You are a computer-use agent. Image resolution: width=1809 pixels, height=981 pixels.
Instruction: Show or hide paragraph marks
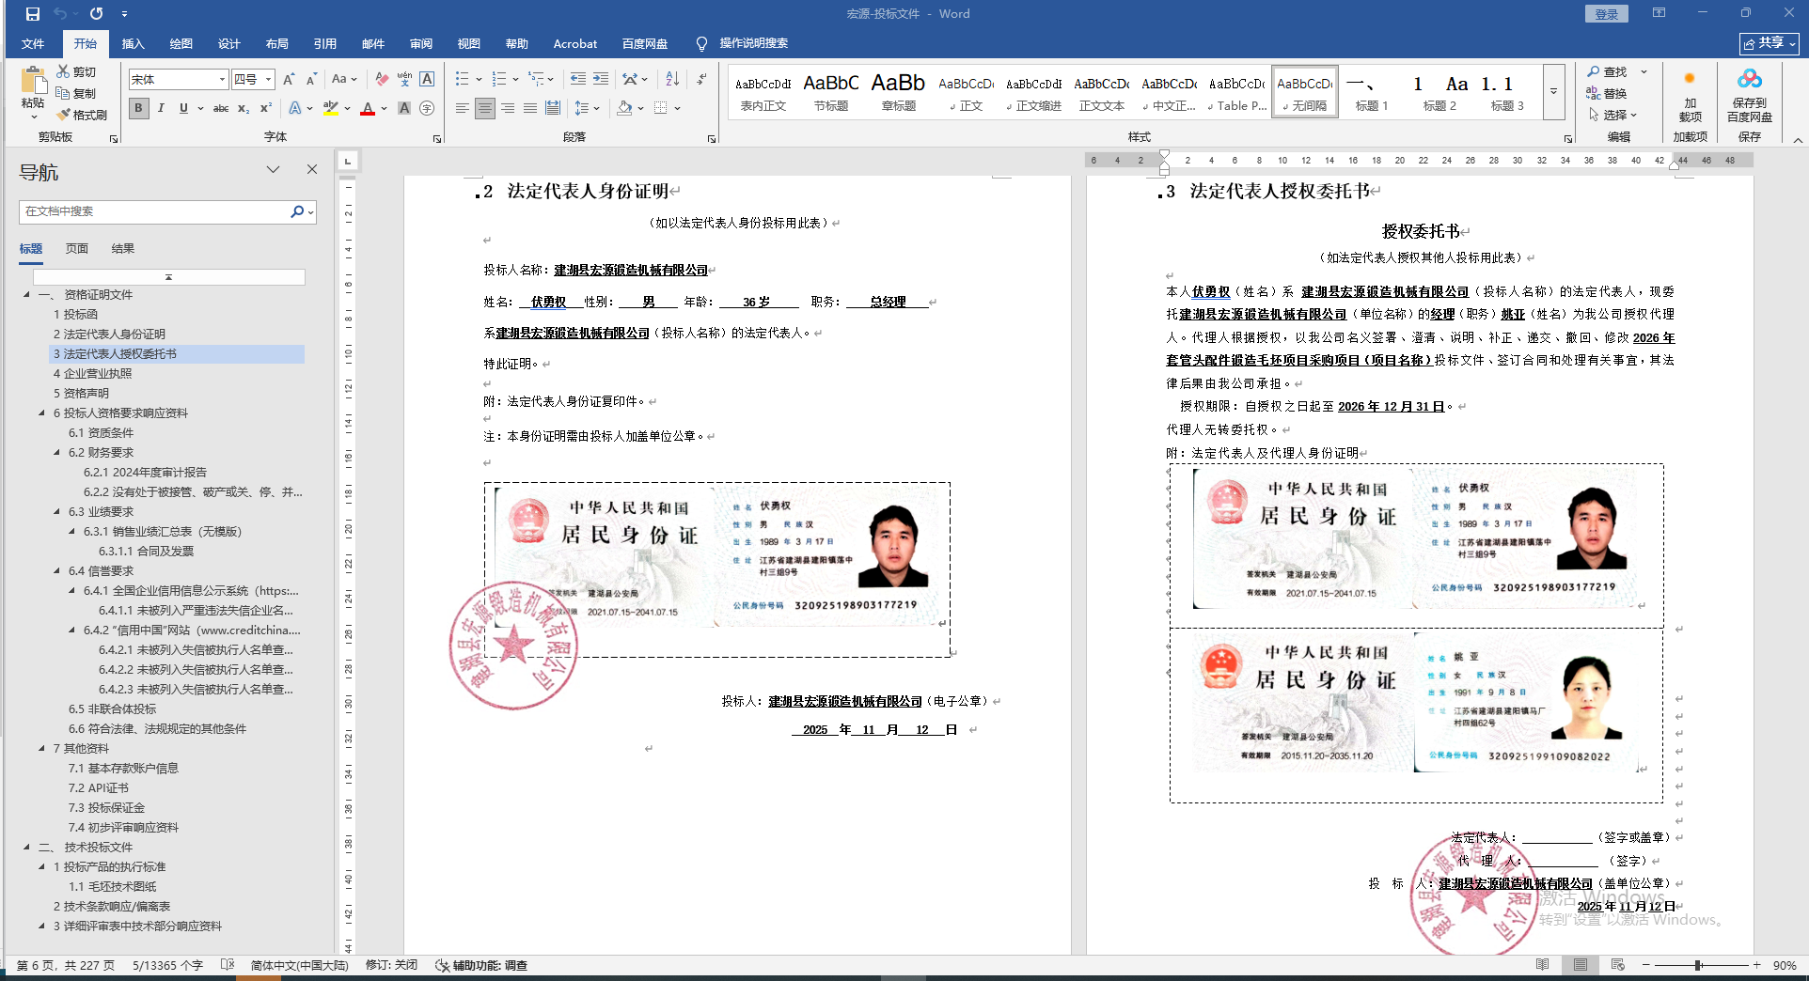click(x=701, y=80)
